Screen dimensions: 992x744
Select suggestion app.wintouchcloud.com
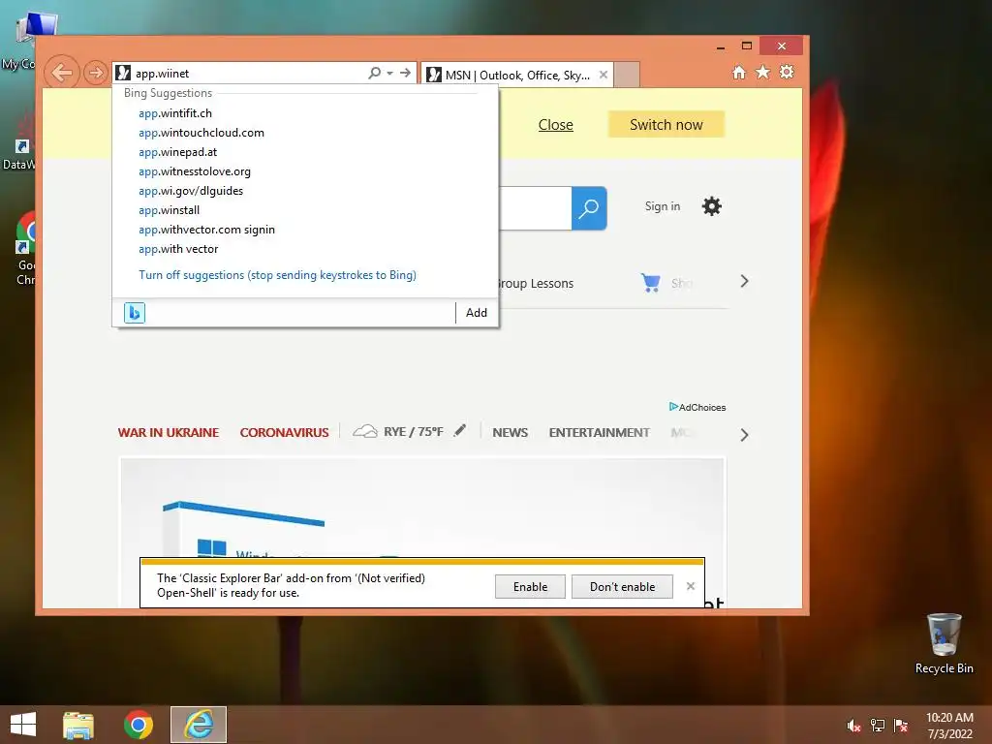[201, 133]
